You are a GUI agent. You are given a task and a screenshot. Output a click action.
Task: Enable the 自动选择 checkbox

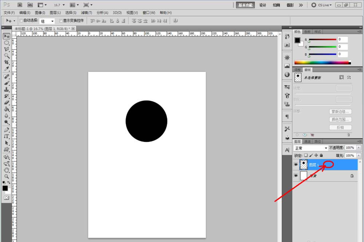21,21
